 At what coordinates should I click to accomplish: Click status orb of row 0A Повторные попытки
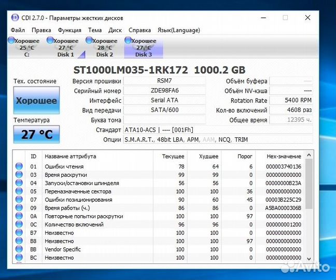point(19,216)
